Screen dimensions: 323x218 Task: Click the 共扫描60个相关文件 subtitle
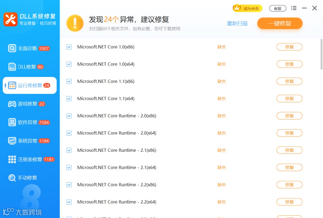[x=135, y=29]
